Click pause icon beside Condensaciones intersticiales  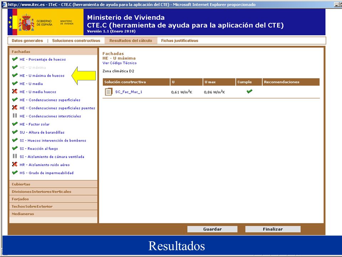15,116
